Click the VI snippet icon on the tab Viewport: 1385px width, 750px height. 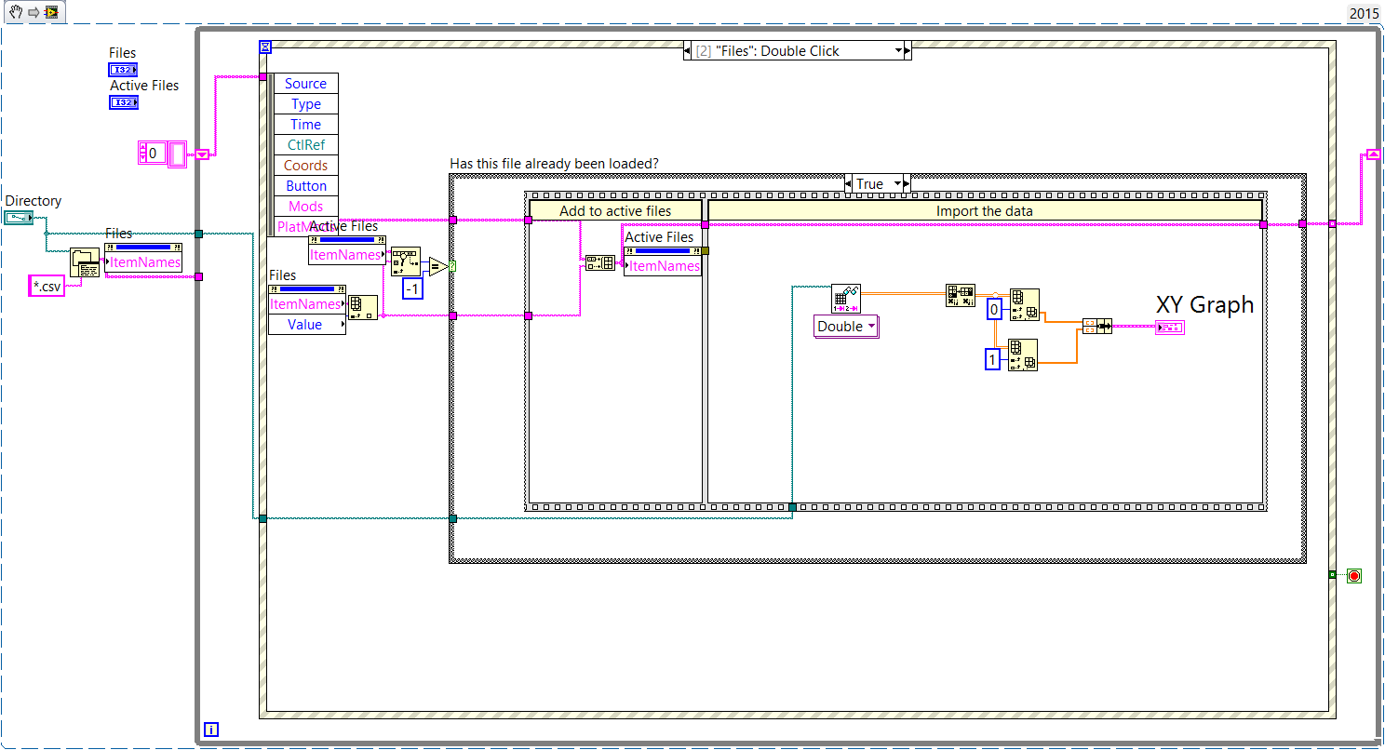point(51,11)
